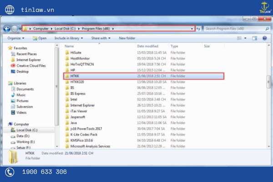Expand the recent pages arrow beside Forward
This screenshot has height=182, width=273.
(x=20, y=29)
